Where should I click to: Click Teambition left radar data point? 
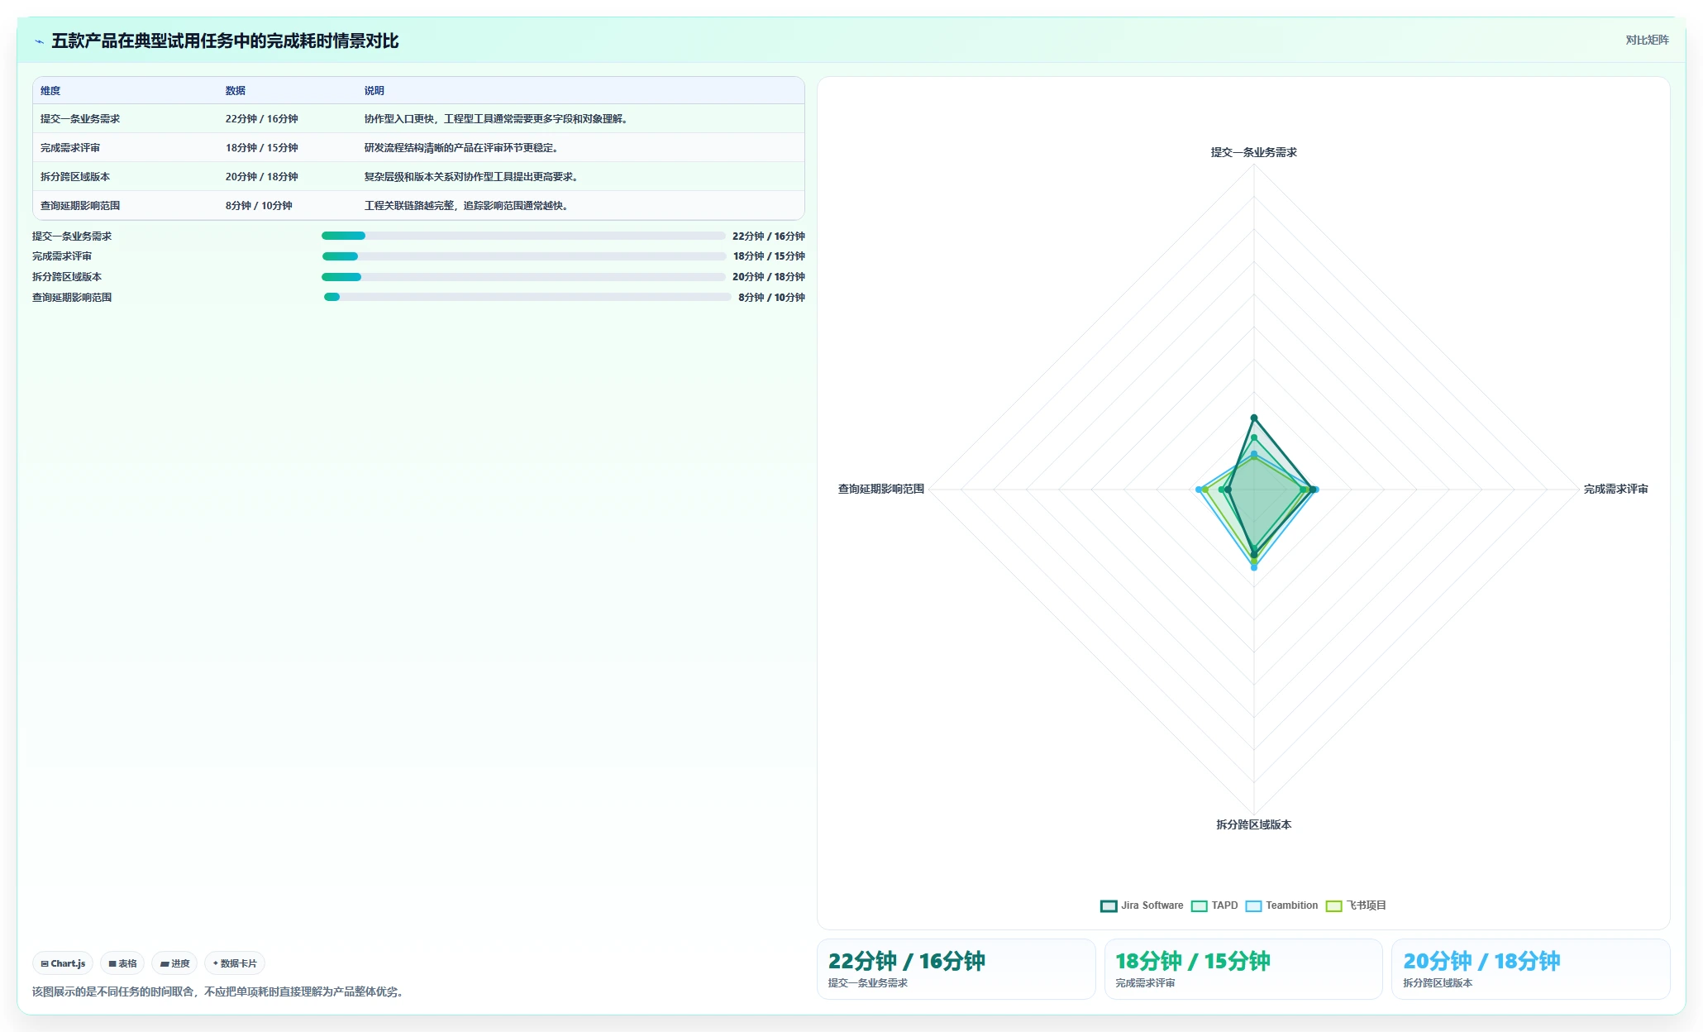click(x=1199, y=490)
